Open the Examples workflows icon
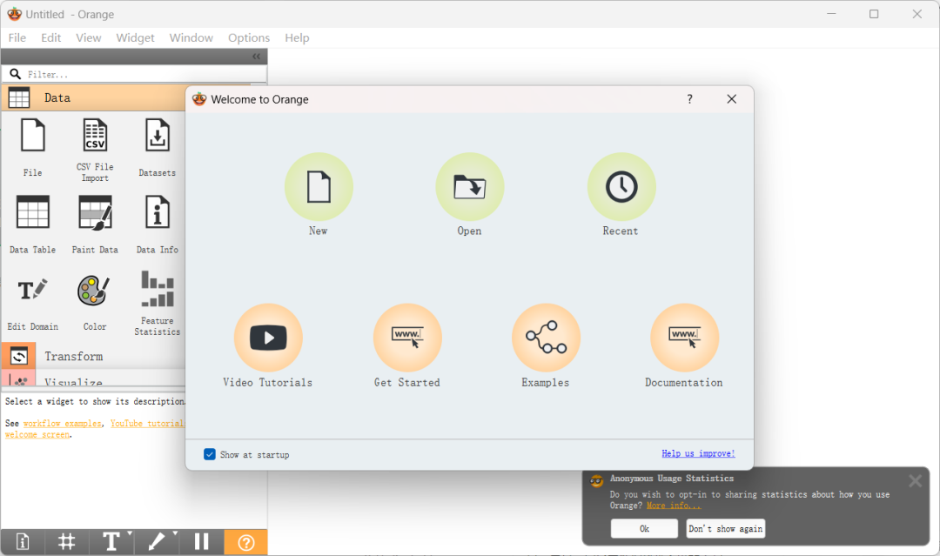 [x=546, y=338]
